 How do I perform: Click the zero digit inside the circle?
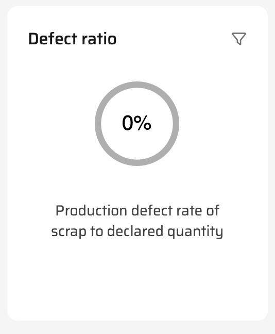tap(128, 123)
